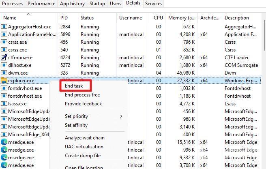
Task: Open the Startup tab
Action: pyautogui.click(x=97, y=4)
